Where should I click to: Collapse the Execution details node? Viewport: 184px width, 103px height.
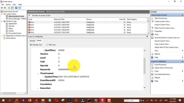point(38,88)
